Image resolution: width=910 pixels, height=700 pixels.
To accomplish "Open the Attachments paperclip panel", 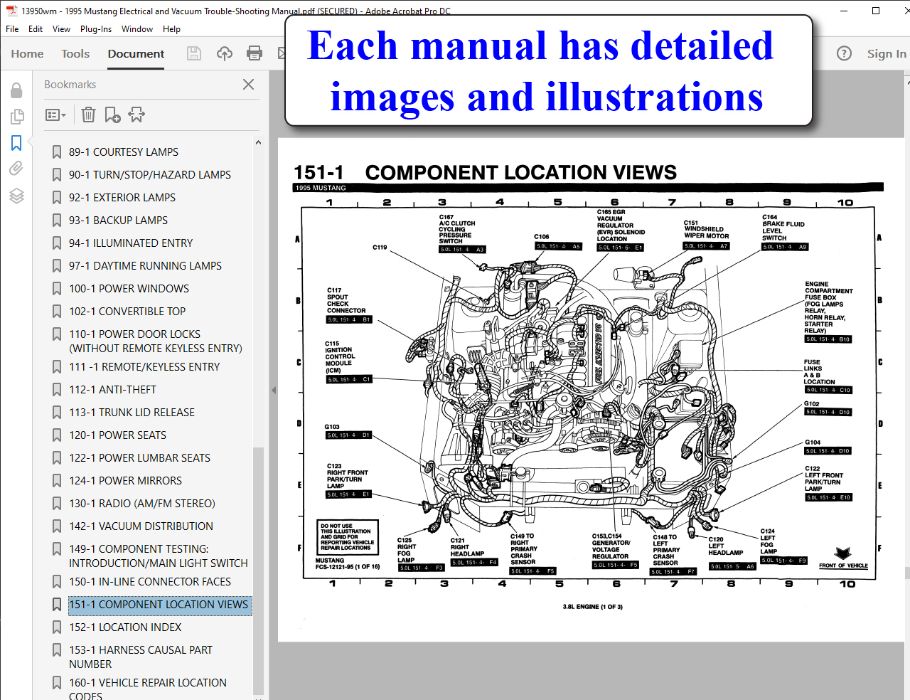I will click(x=16, y=169).
